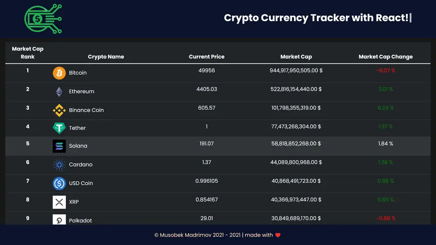Viewport: 436px width, 245px height.
Task: Click market cap 30,849,689,170.00 $
Action: click(x=296, y=218)
